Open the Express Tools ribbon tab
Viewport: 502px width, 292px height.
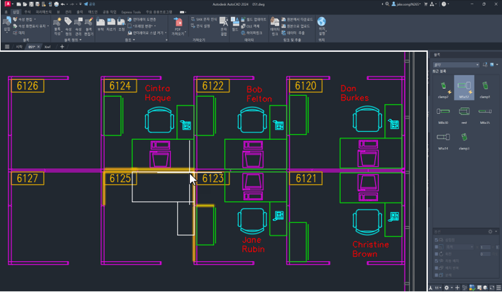coord(131,12)
